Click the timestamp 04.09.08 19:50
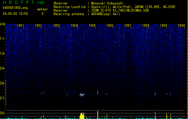Screen dimensions: 188x119 tap(15, 14)
